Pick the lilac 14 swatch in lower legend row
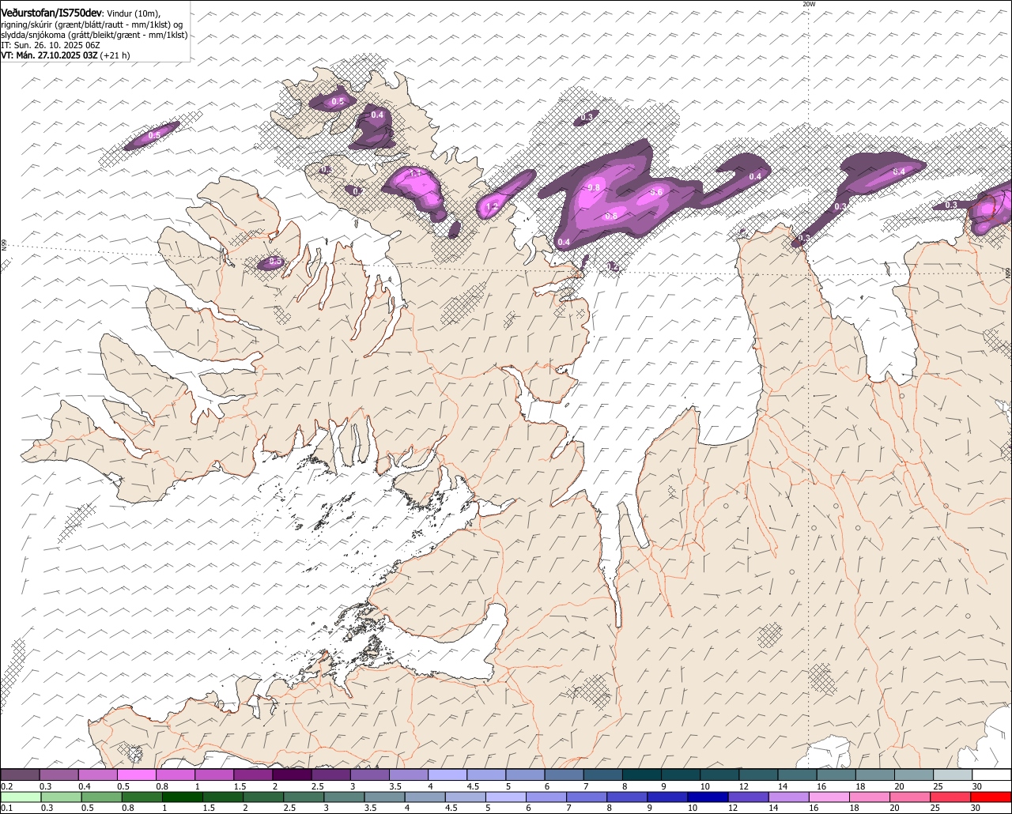The height and width of the screenshot is (814, 1012). point(789,797)
